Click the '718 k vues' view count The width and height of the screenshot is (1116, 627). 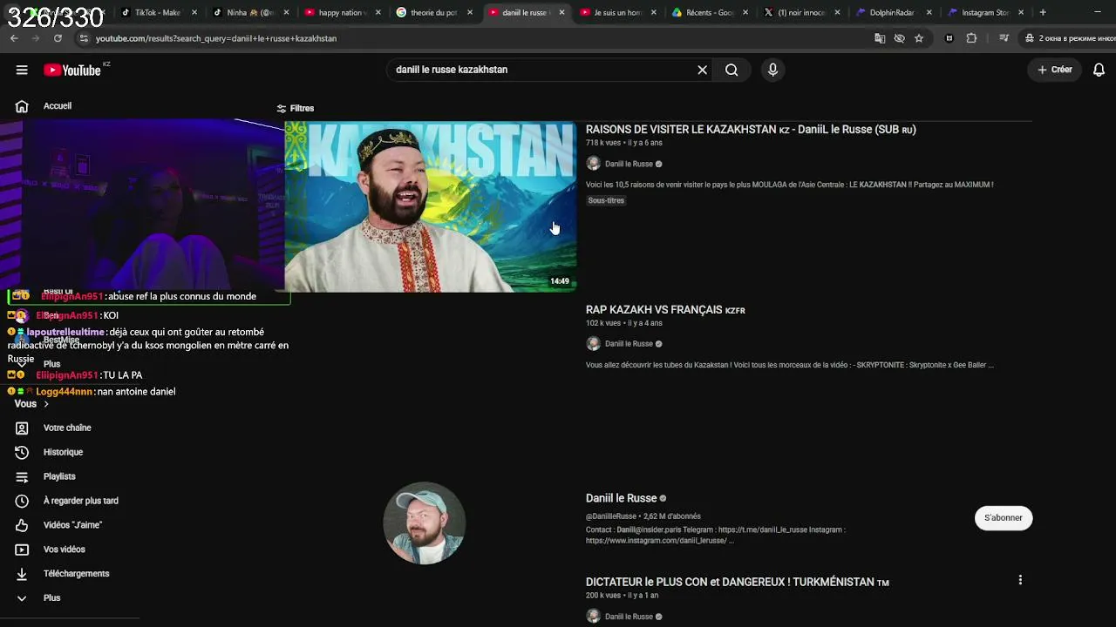coord(603,143)
